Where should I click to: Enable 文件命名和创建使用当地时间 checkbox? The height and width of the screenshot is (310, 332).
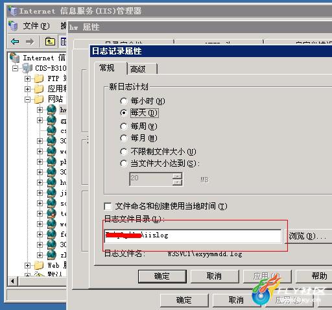pos(108,206)
